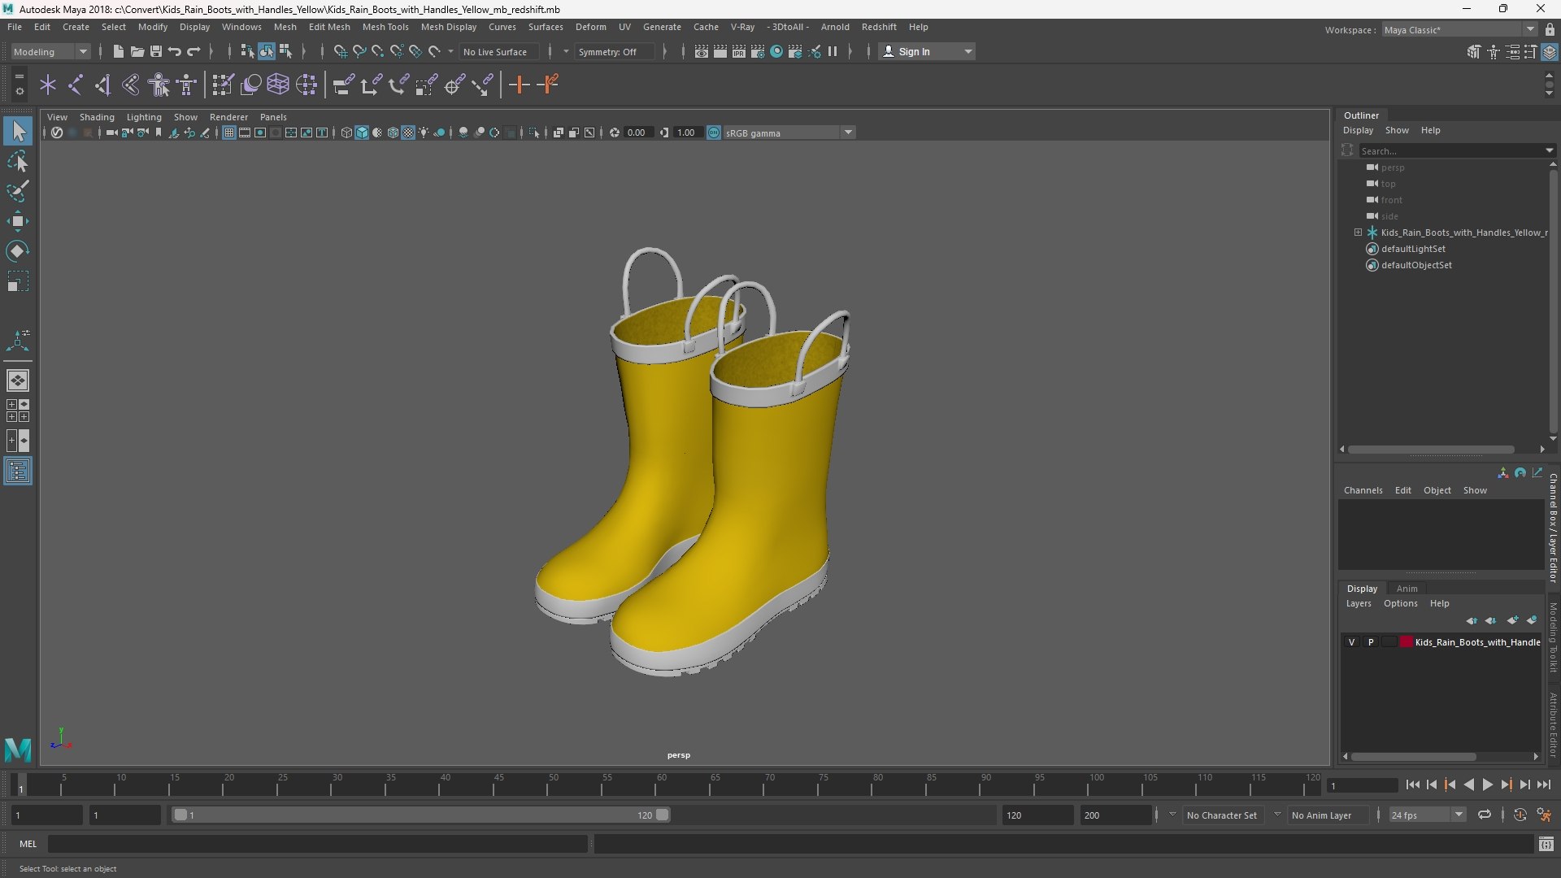Viewport: 1561px width, 878px height.
Task: Go to start of playback range
Action: 1412,785
